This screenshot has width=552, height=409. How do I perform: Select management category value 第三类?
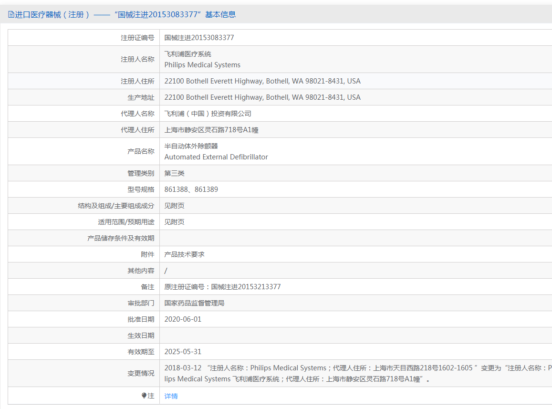point(174,173)
